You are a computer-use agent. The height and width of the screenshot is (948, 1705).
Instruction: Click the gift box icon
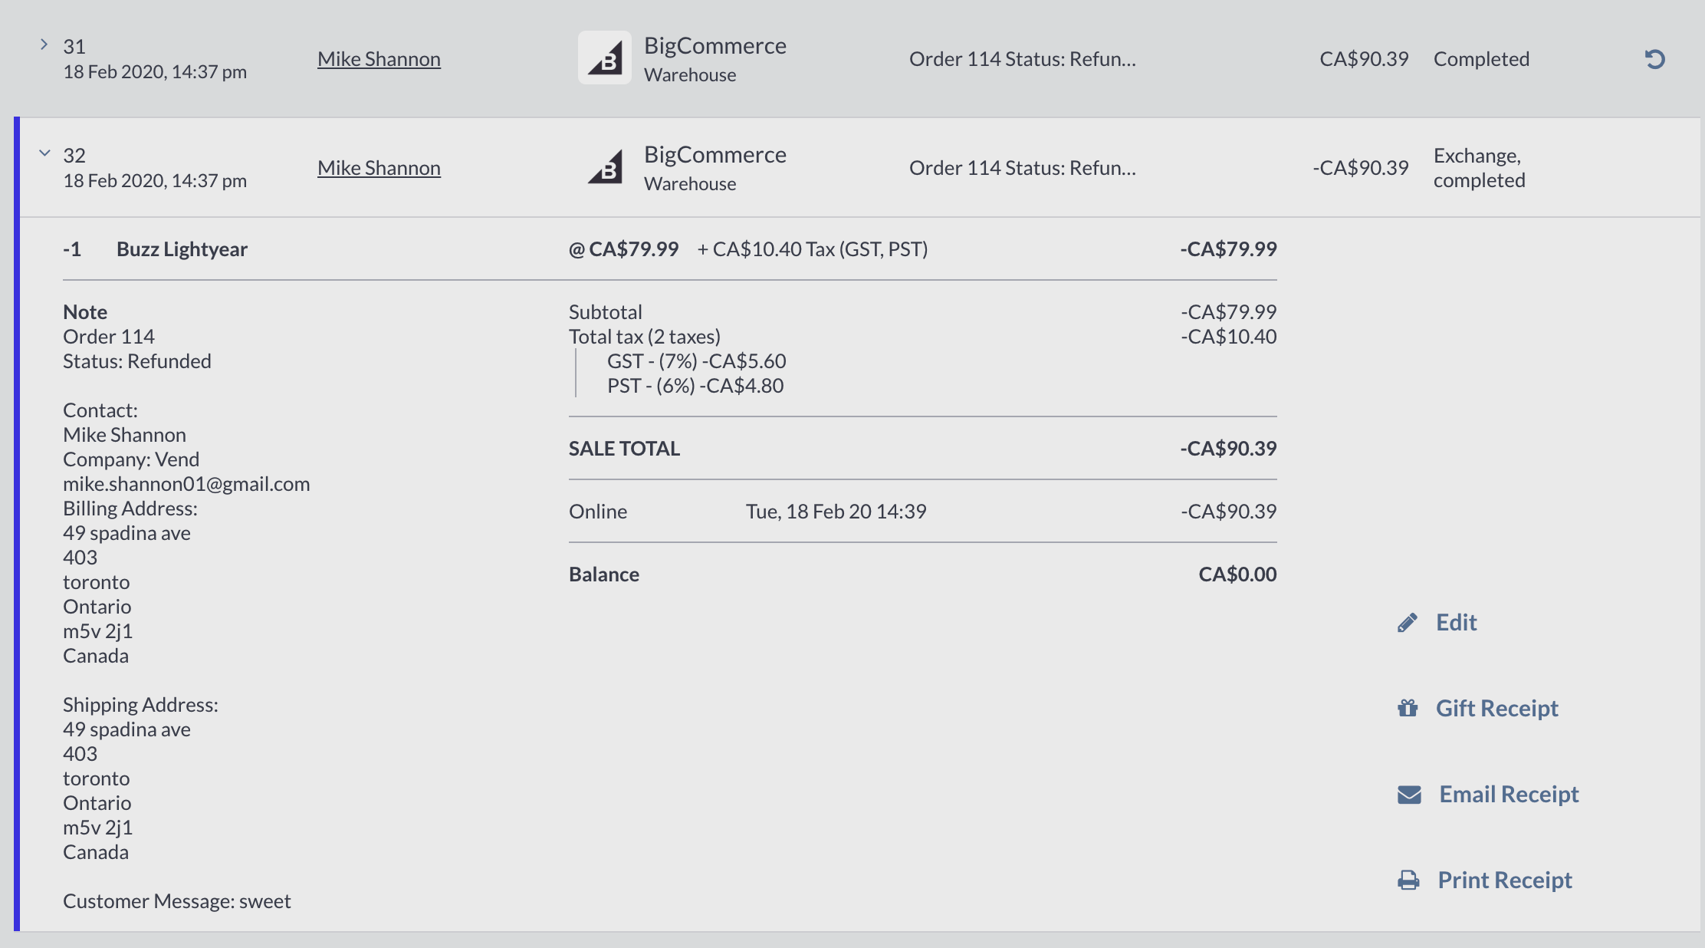pyautogui.click(x=1408, y=708)
